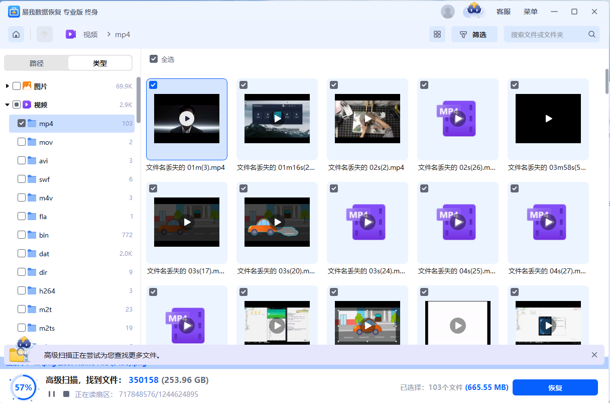Open the 筛选 filter dropdown
The image size is (610, 403).
(x=474, y=35)
